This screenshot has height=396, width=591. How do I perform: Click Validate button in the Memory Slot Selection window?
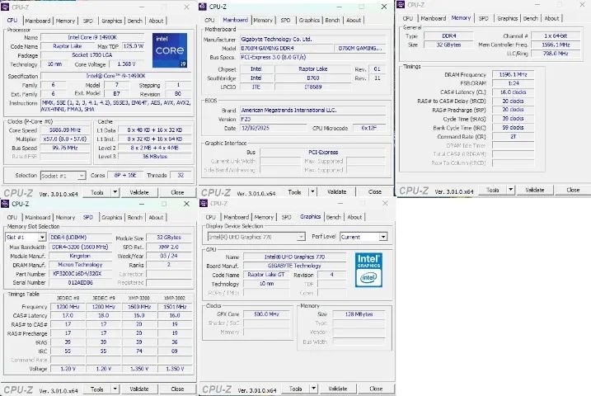tap(139, 389)
